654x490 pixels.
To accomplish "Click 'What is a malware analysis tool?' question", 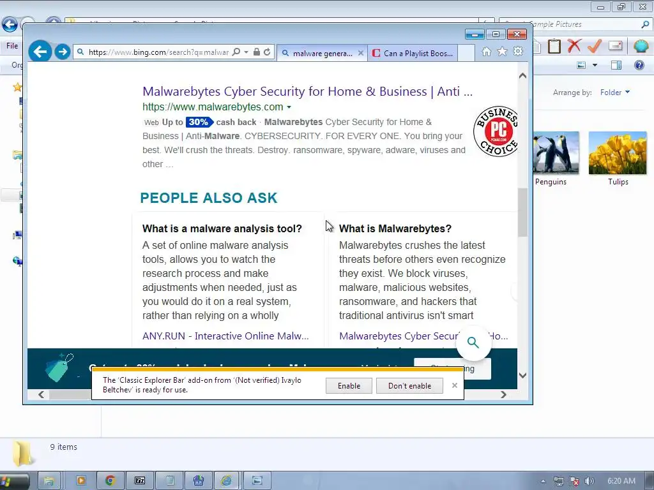I will click(222, 229).
